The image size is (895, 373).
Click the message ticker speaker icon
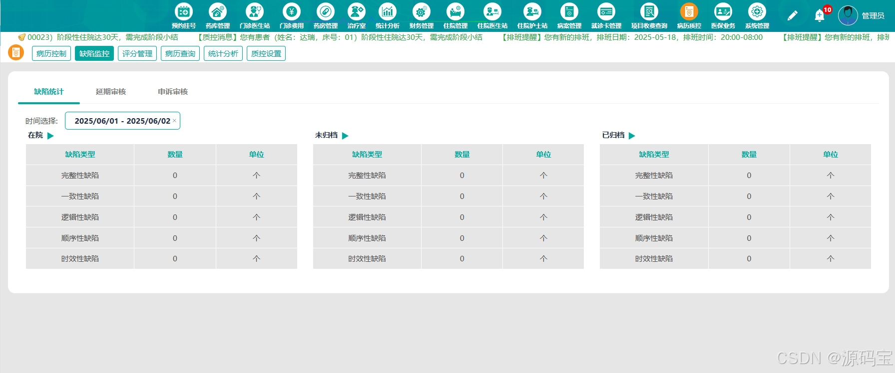point(21,37)
